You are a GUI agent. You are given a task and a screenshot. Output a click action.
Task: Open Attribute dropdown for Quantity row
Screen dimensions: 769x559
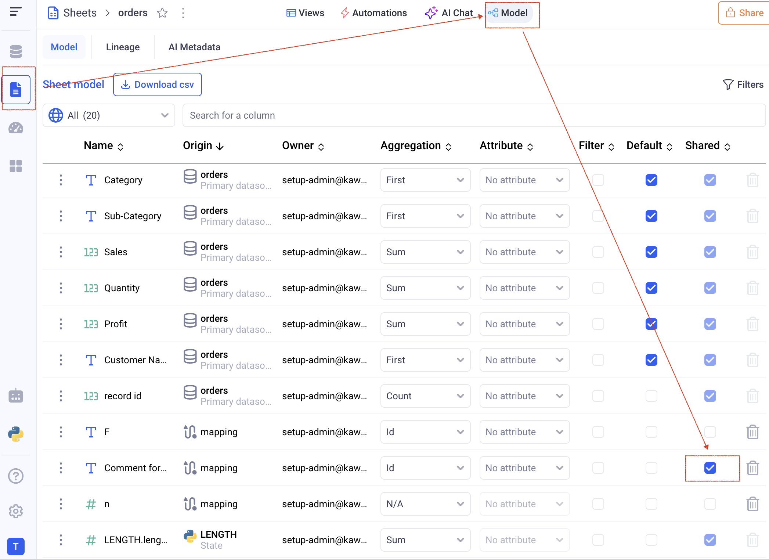[524, 288]
